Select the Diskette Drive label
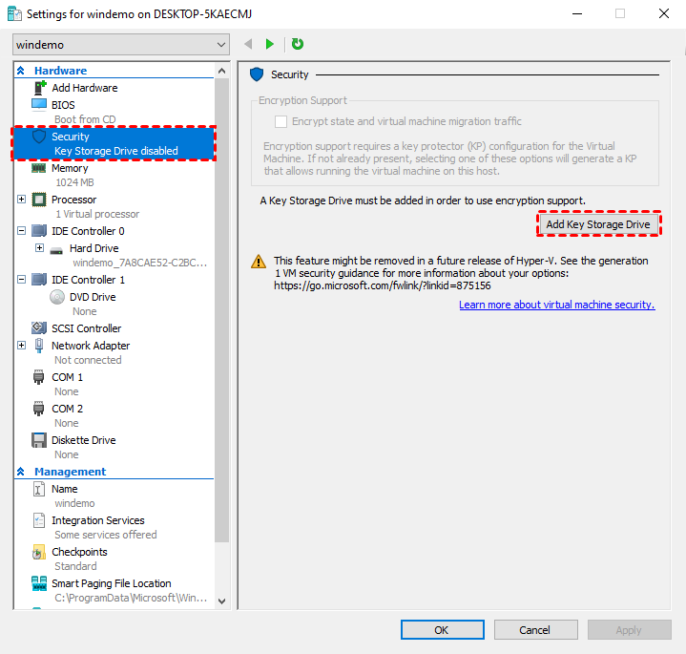This screenshot has height=654, width=686. (84, 440)
